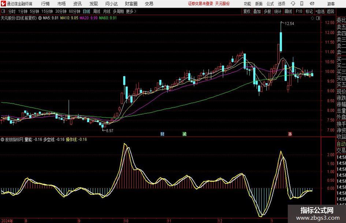
Task: Open the mobile phone icon
Action: coord(302,4)
